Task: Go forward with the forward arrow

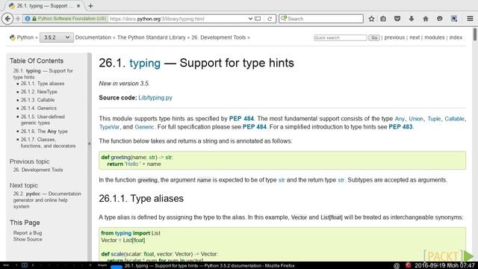Action: pyautogui.click(x=18, y=19)
